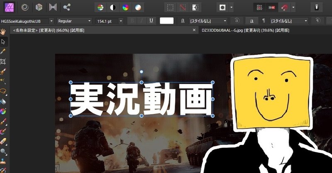Click the Deselect icon
332x173 pixels.
[183, 7]
